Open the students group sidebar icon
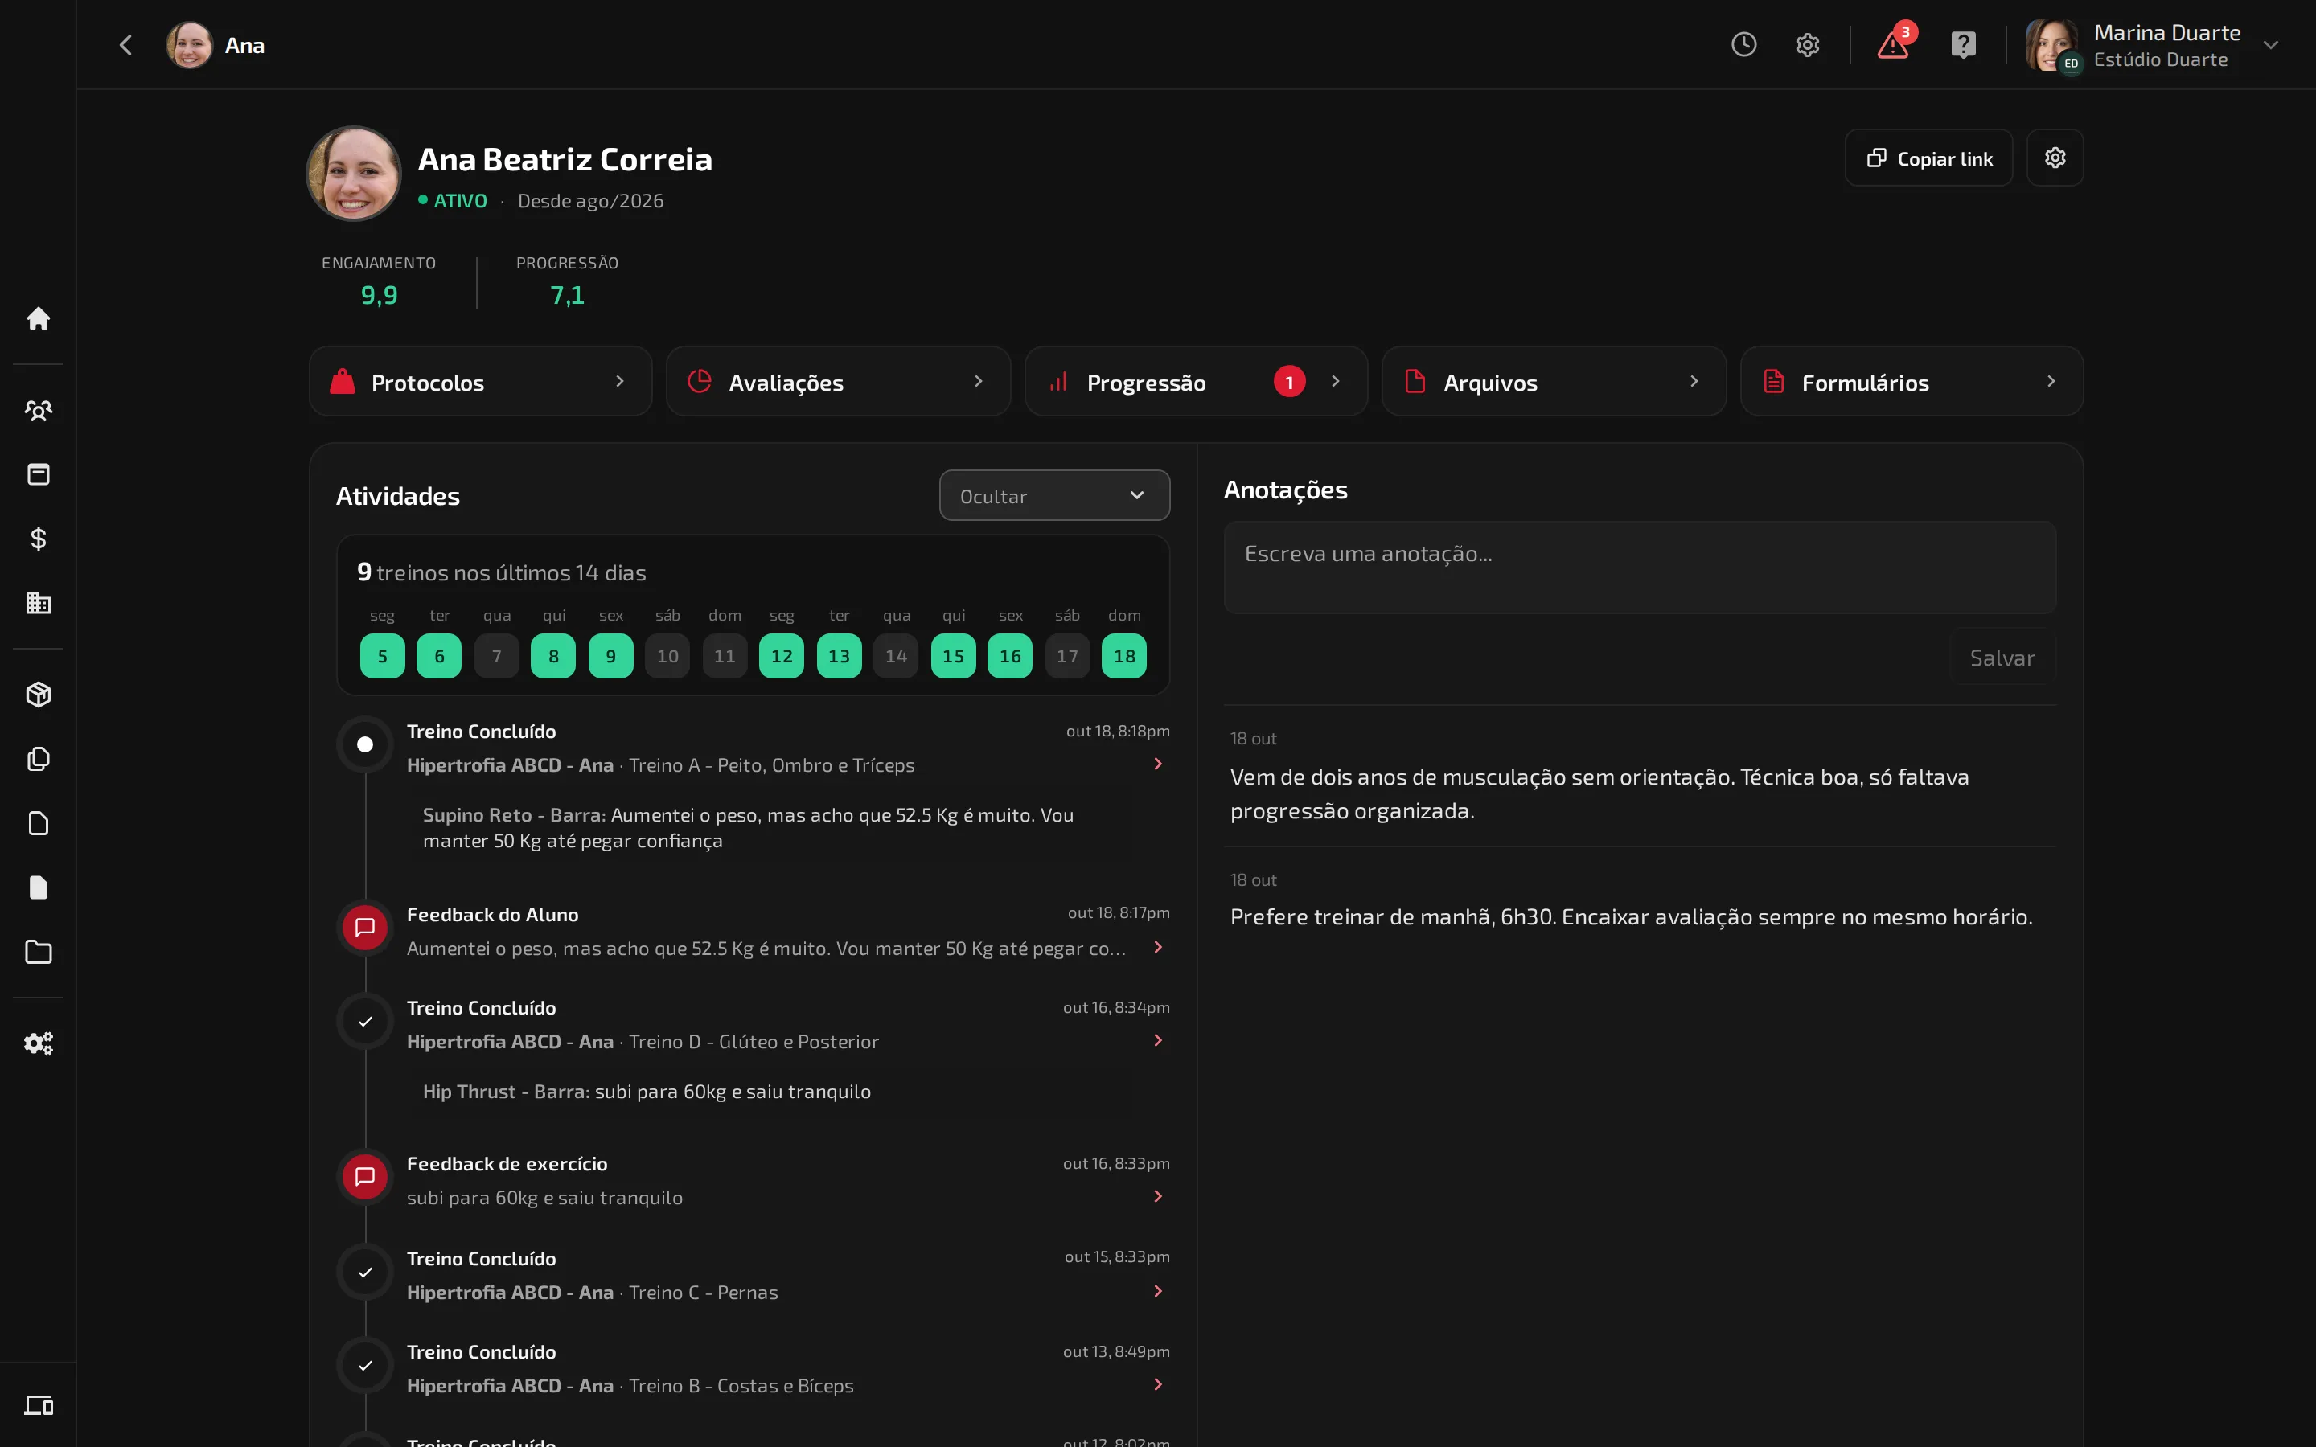Screen dimensions: 2316x1447 pyautogui.click(x=39, y=411)
